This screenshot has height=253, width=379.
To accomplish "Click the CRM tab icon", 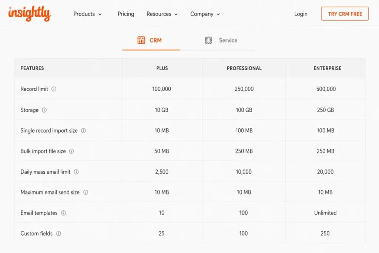I will coord(141,40).
